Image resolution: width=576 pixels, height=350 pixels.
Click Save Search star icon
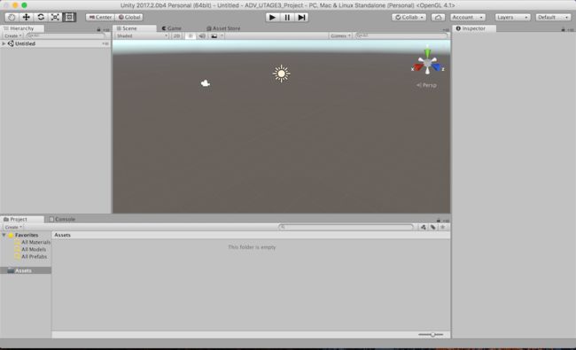pyautogui.click(x=443, y=228)
